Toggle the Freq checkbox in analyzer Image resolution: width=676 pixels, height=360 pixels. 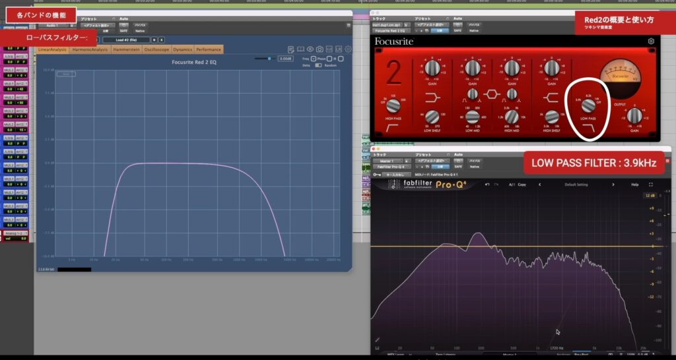pos(314,59)
